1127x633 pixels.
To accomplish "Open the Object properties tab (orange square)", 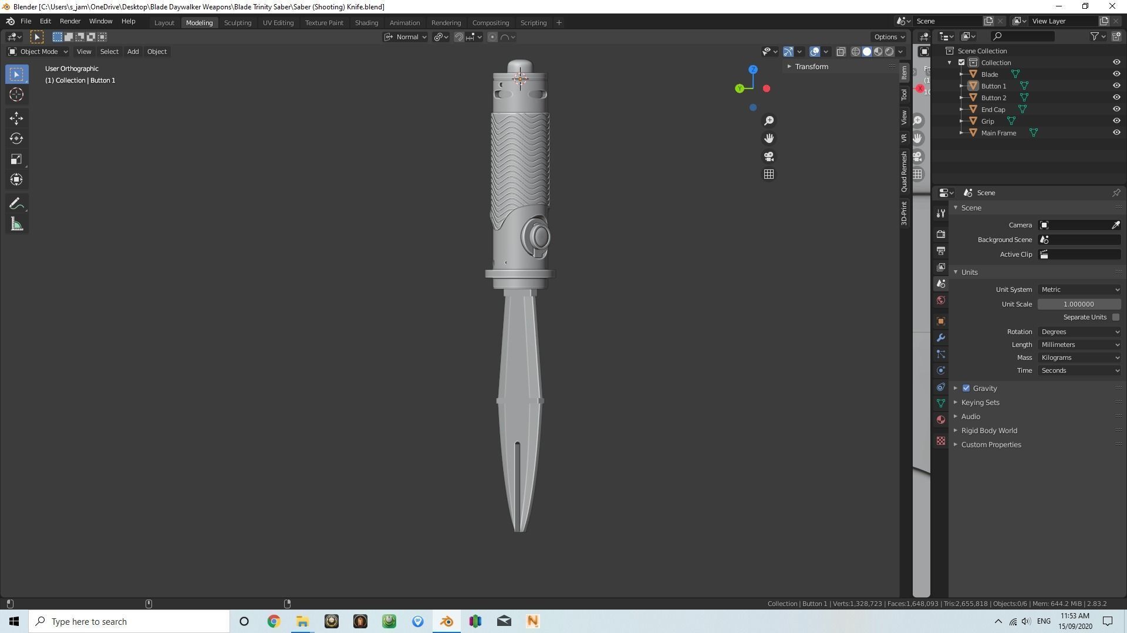I will coord(941,321).
